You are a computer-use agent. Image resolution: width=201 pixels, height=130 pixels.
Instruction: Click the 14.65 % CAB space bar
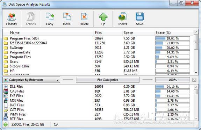pos(173,91)
